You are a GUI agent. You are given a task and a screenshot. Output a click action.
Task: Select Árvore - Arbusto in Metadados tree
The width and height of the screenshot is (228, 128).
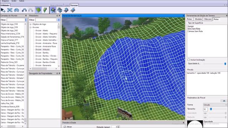43,49
